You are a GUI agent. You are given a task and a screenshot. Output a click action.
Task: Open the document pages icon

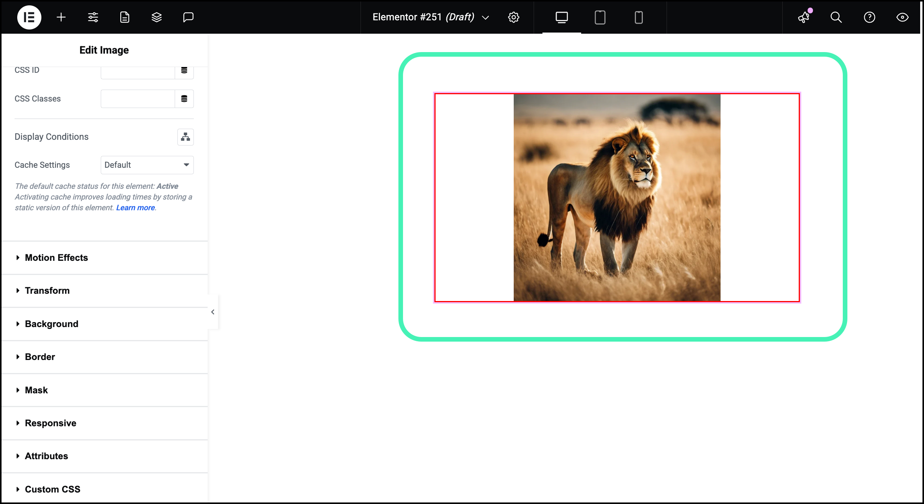tap(125, 17)
